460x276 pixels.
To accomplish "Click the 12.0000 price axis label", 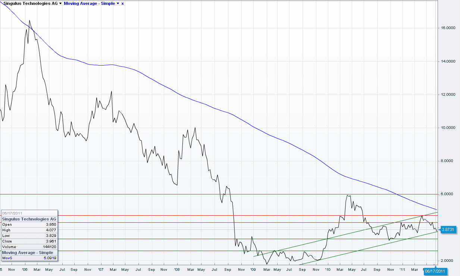I will tap(448, 94).
